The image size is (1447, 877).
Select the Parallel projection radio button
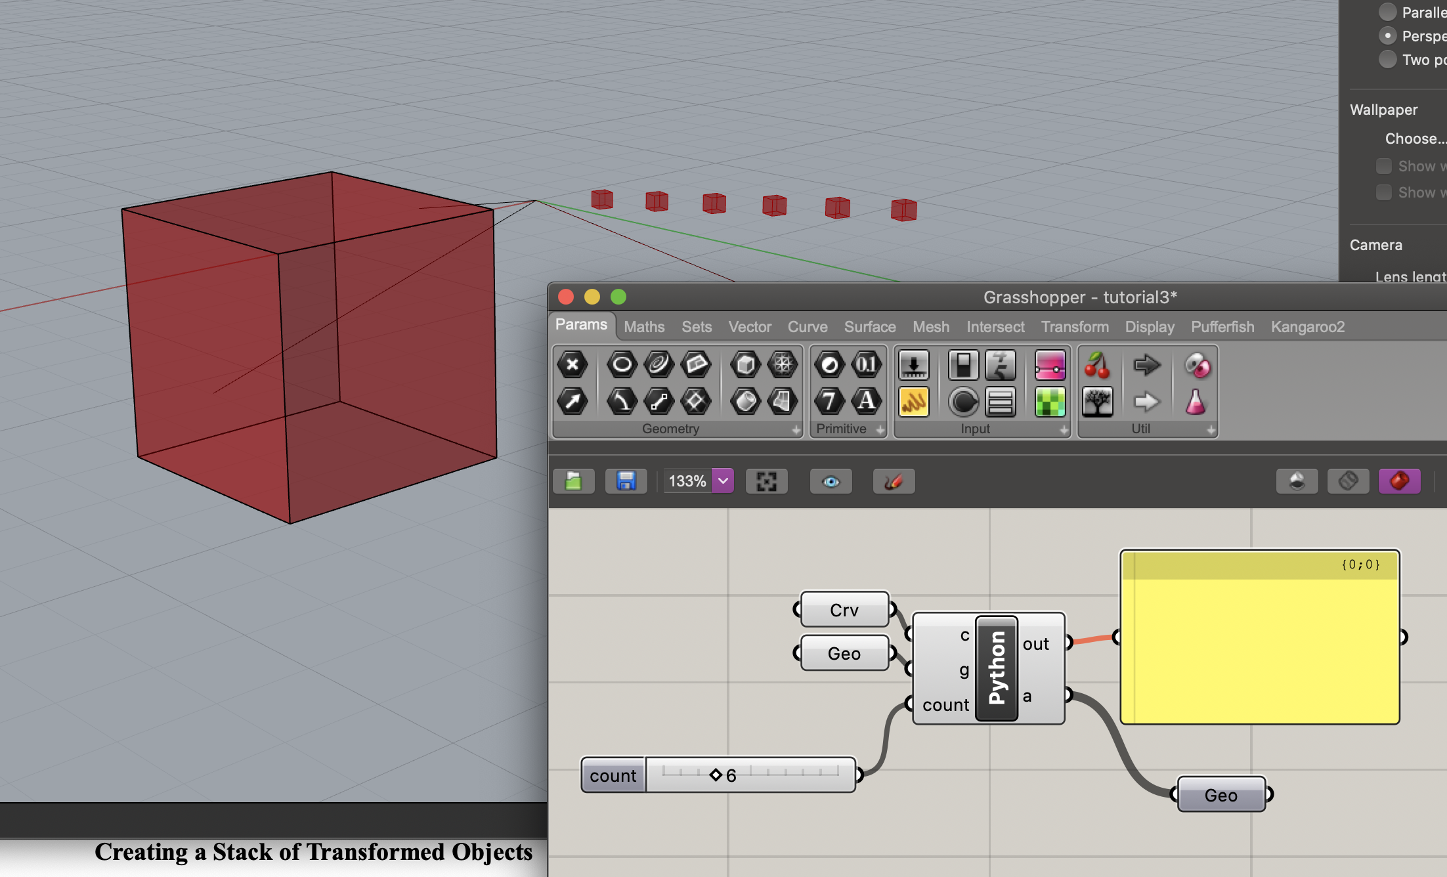1387,12
